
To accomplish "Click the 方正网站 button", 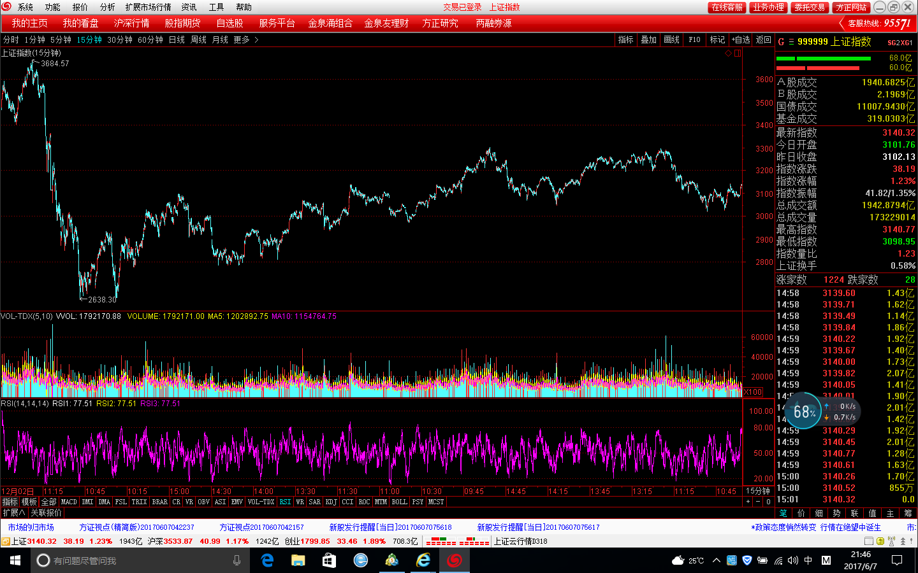I will point(851,7).
